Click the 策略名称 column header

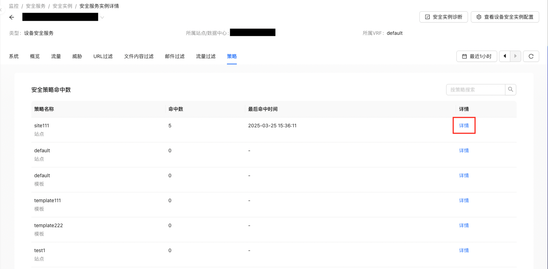[x=44, y=109]
